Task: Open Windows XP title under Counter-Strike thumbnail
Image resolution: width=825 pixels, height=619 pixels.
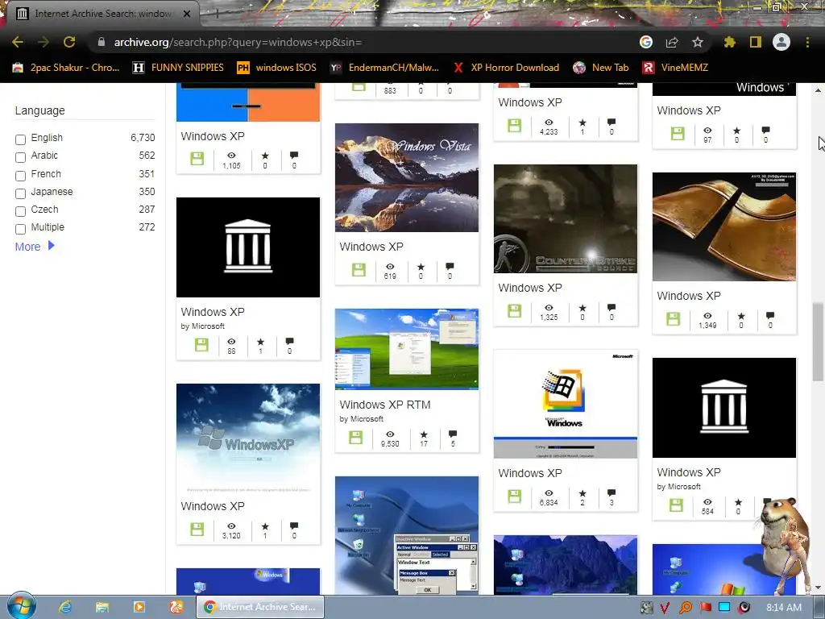Action: tap(530, 288)
